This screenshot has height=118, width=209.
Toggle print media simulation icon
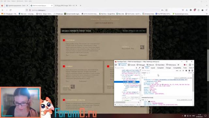[x=192, y=70]
